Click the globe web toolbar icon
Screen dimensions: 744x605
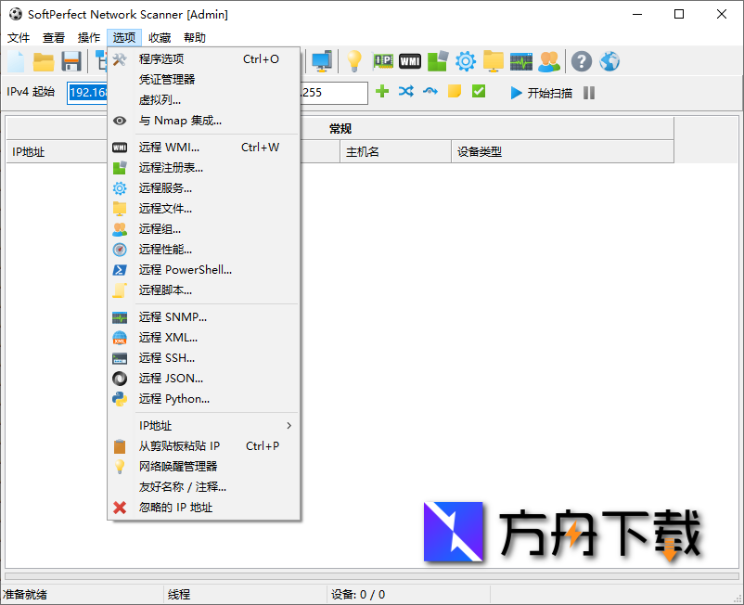pos(609,61)
